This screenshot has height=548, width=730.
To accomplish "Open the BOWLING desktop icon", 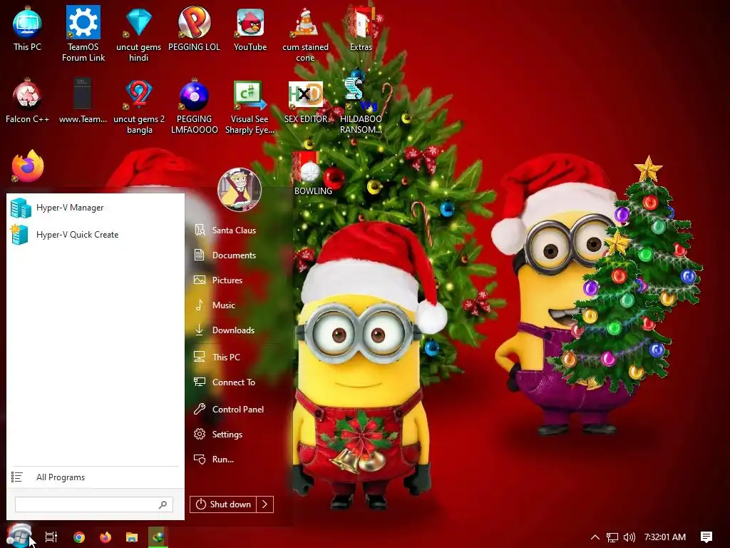I will pyautogui.click(x=313, y=173).
